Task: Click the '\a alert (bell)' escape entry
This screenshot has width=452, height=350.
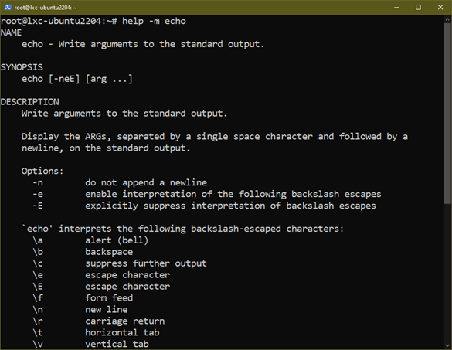Action: (x=90, y=240)
